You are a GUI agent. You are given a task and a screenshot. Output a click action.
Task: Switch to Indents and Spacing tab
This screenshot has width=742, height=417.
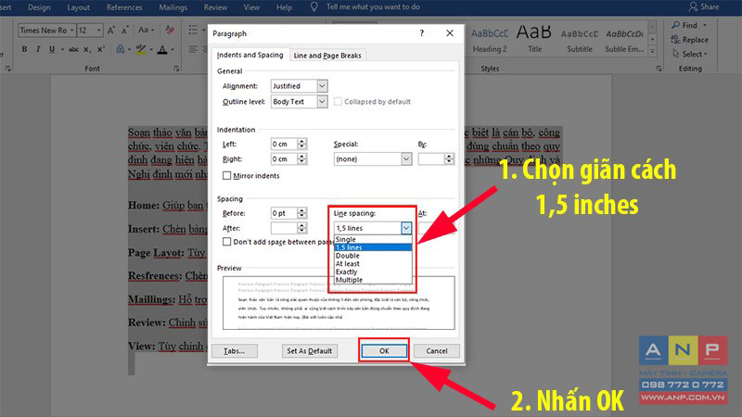(249, 55)
